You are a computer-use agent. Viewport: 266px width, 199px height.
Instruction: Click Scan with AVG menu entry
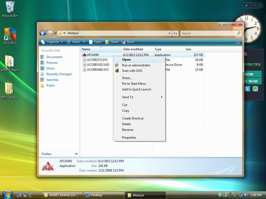click(x=132, y=71)
